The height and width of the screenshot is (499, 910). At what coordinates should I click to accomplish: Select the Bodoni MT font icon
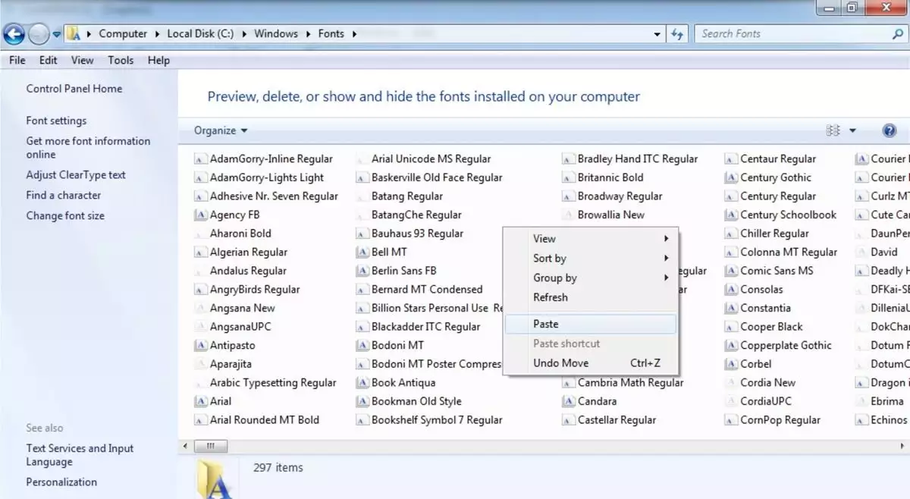click(362, 345)
